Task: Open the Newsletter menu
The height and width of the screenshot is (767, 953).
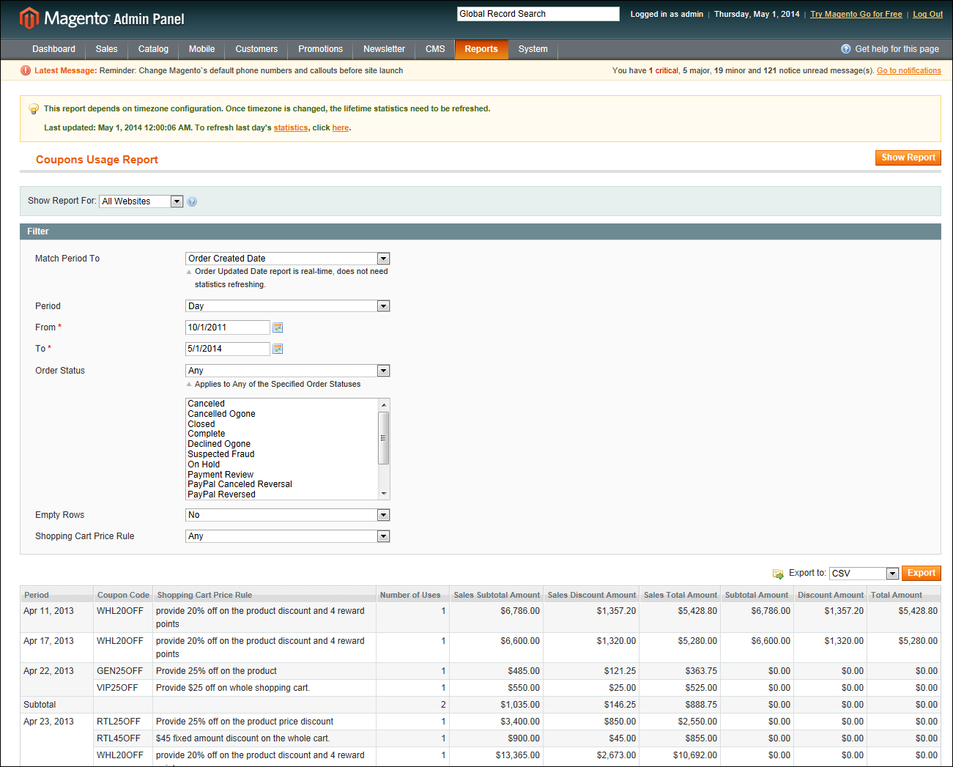Action: click(x=384, y=49)
